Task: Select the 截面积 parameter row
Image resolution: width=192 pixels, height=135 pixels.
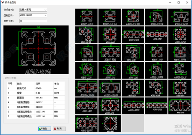Action: 36,98
